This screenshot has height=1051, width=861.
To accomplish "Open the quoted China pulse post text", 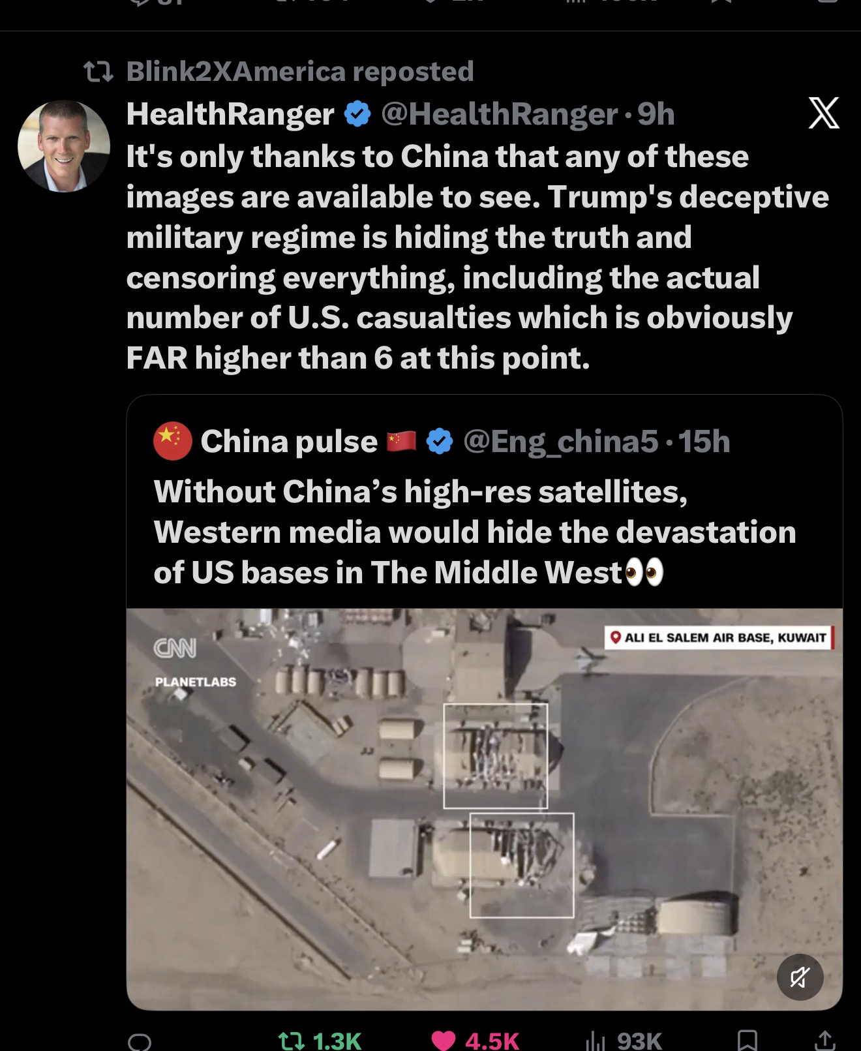I will (x=475, y=532).
